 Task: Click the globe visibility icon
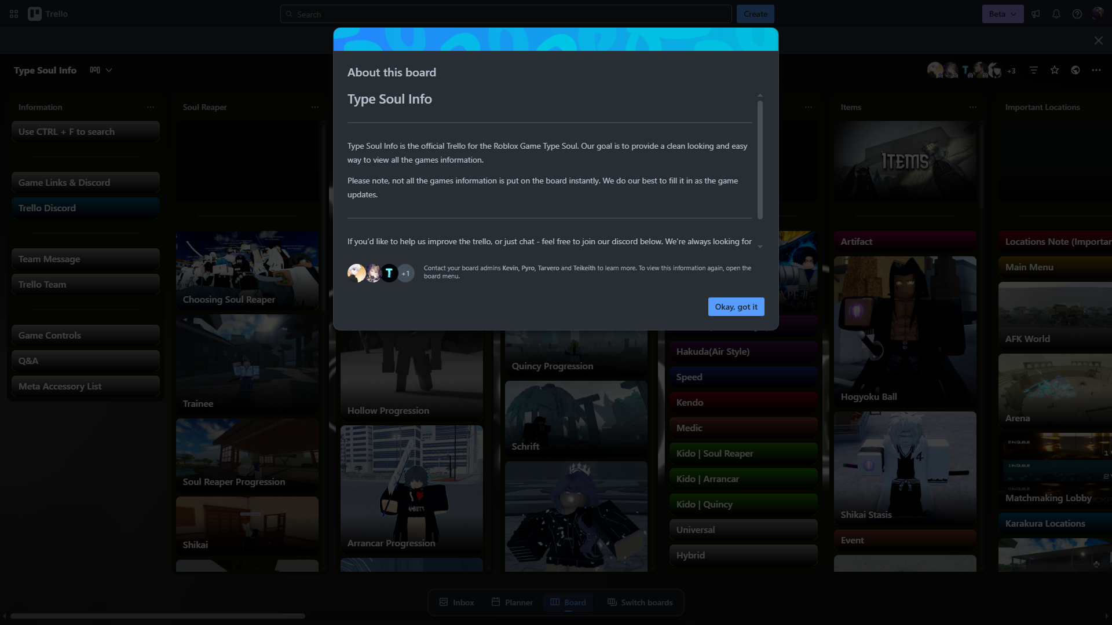[x=1075, y=70]
